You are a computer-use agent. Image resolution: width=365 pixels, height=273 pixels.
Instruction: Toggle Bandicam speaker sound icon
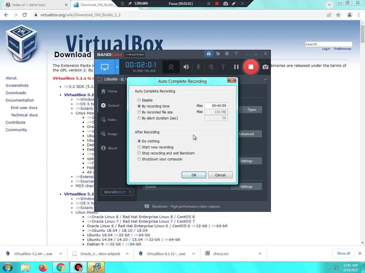coord(186,67)
